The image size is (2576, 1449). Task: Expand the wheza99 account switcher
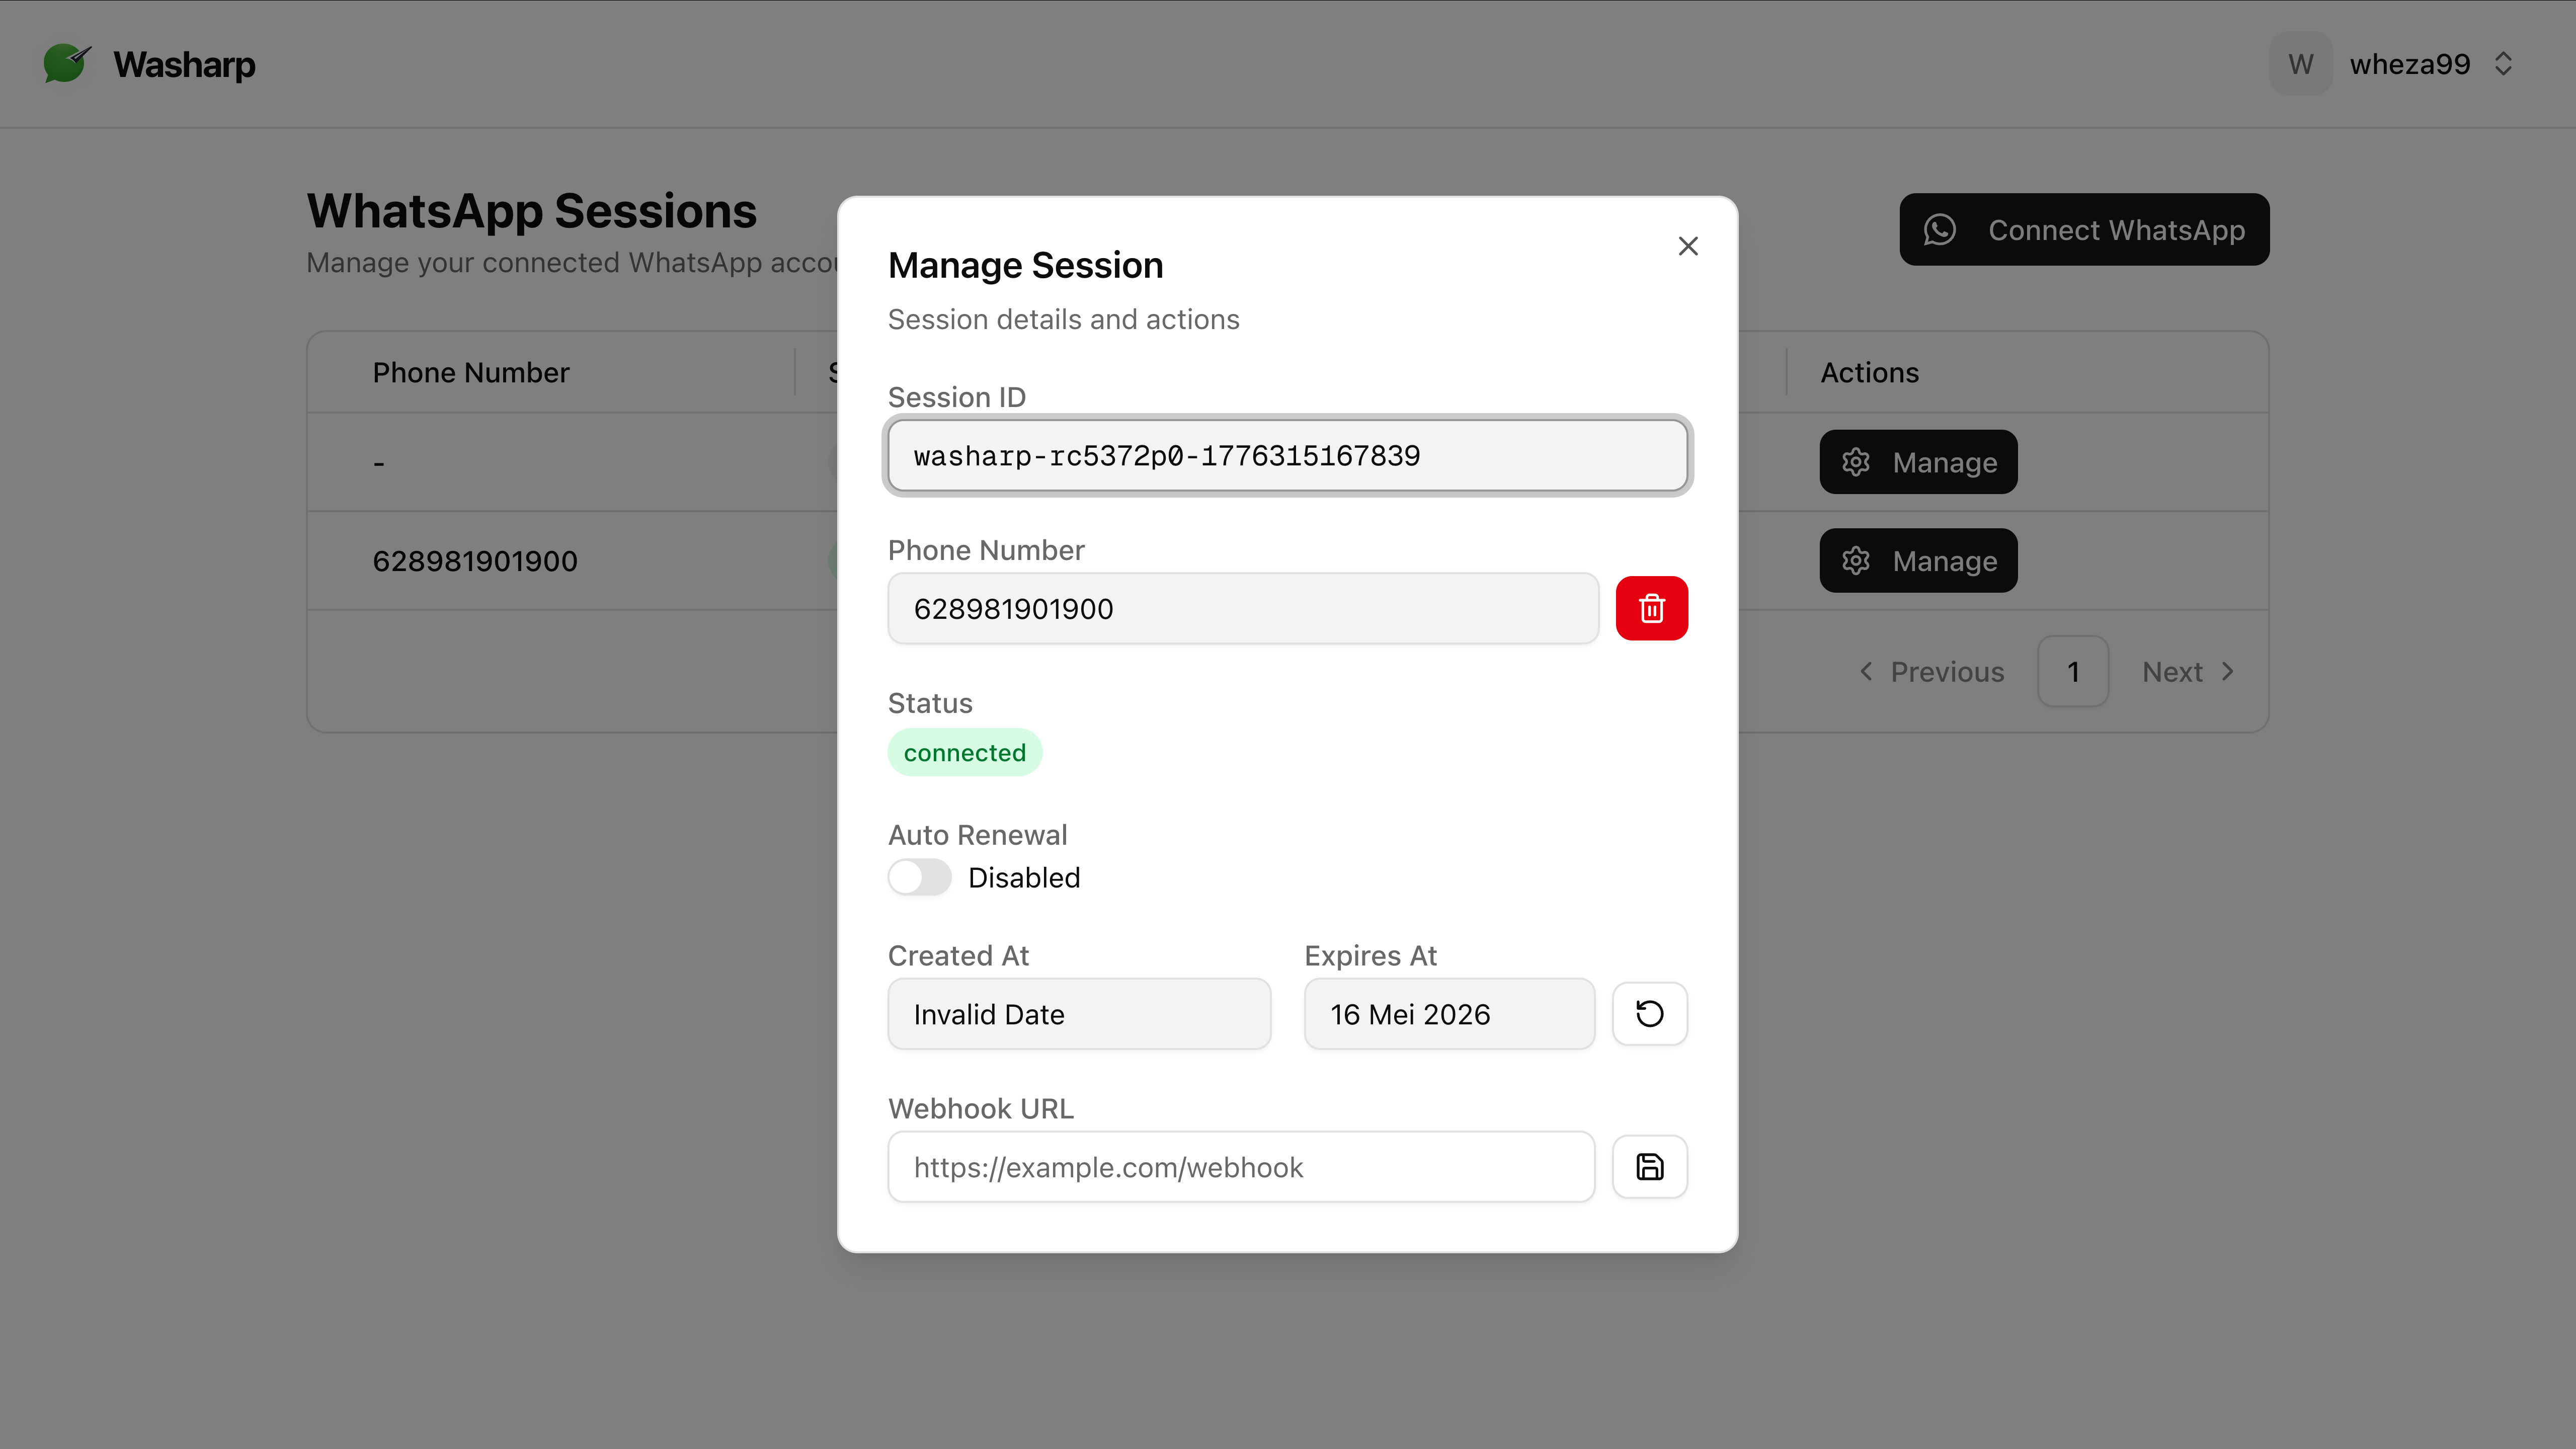click(x=2504, y=64)
